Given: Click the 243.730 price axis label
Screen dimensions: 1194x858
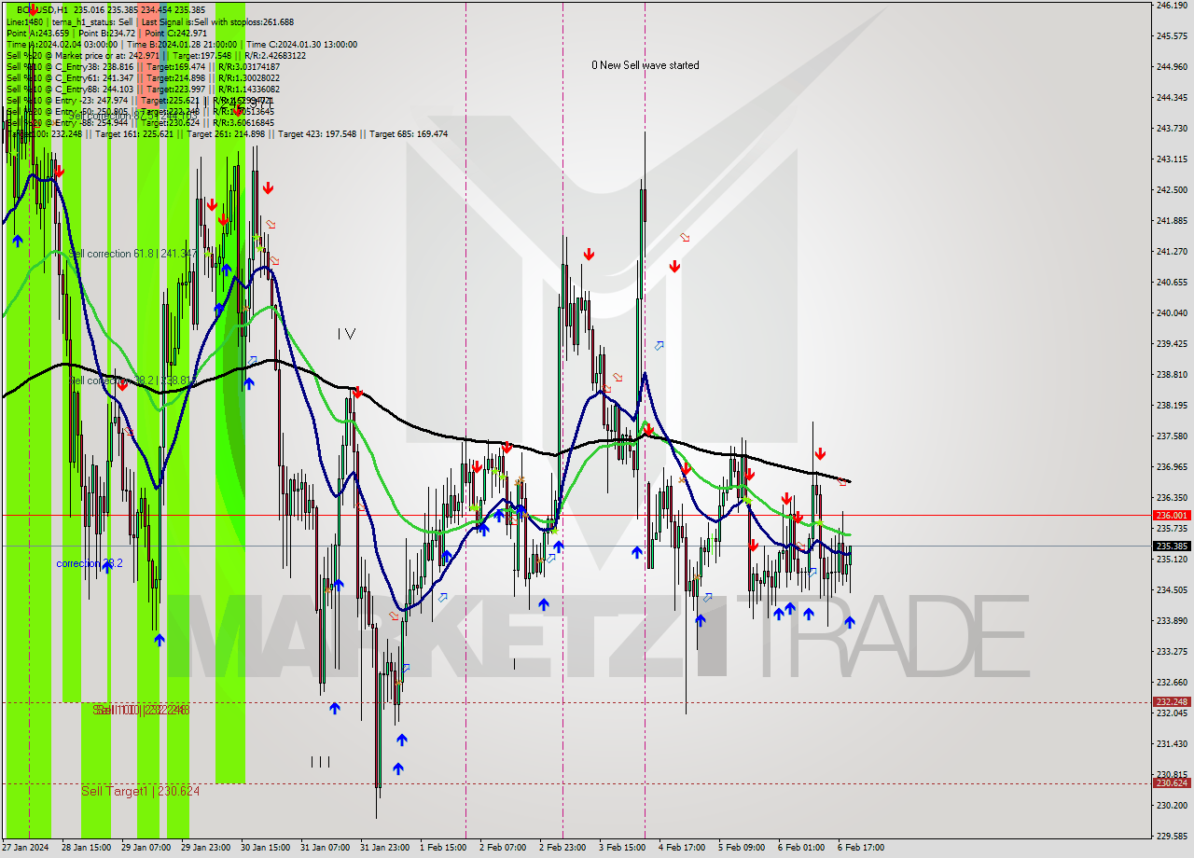Looking at the screenshot, I should [x=1171, y=129].
